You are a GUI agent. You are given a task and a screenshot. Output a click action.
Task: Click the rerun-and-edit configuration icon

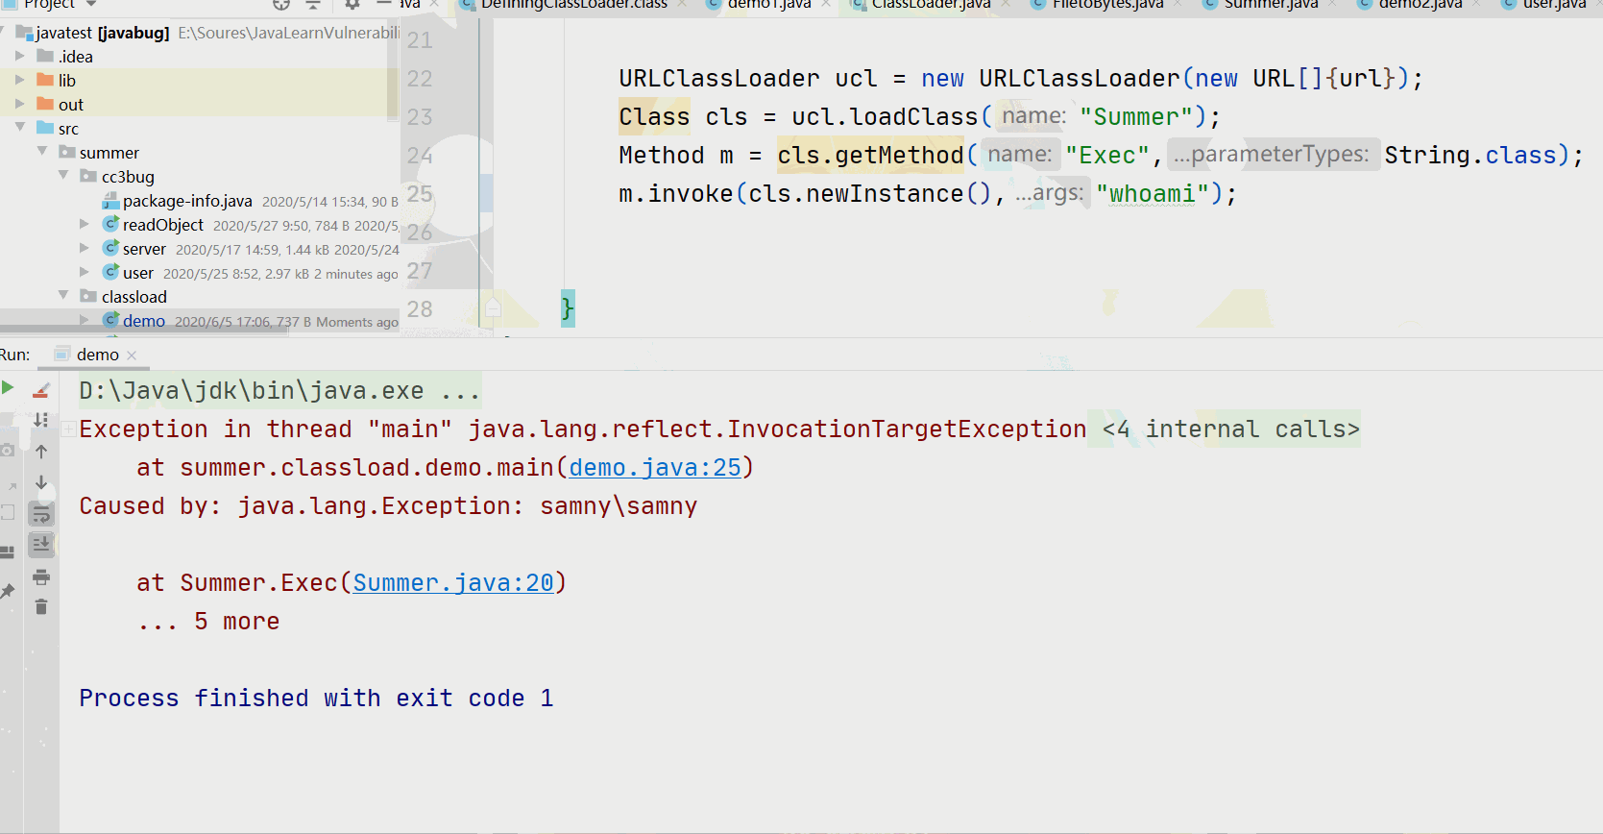point(41,390)
